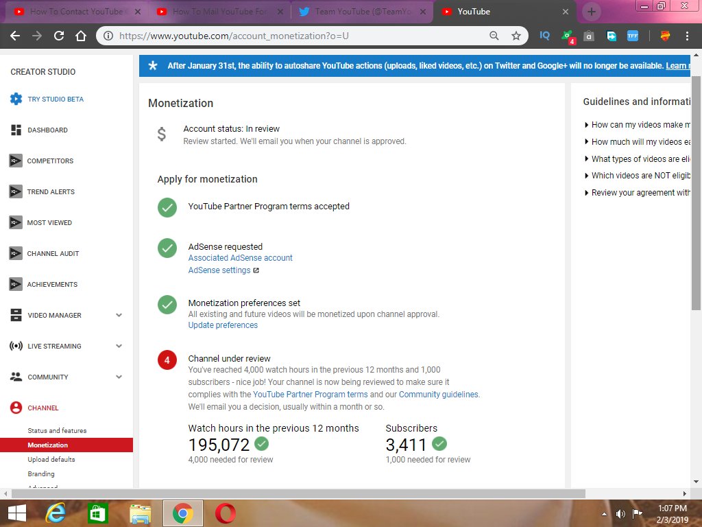Open Branding in Channel menu
The height and width of the screenshot is (527, 702).
[x=40, y=473]
